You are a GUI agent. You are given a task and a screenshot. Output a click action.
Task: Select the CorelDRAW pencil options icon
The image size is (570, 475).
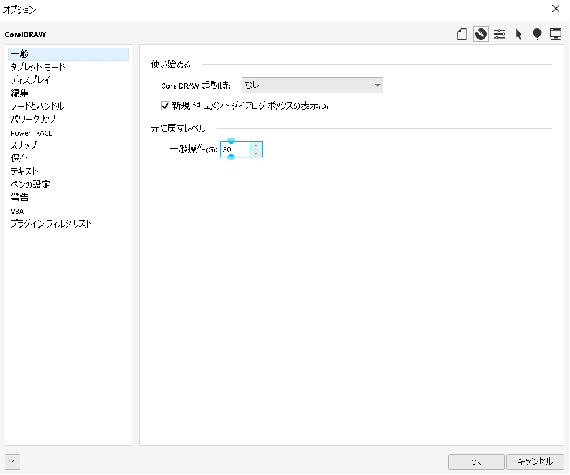point(481,34)
